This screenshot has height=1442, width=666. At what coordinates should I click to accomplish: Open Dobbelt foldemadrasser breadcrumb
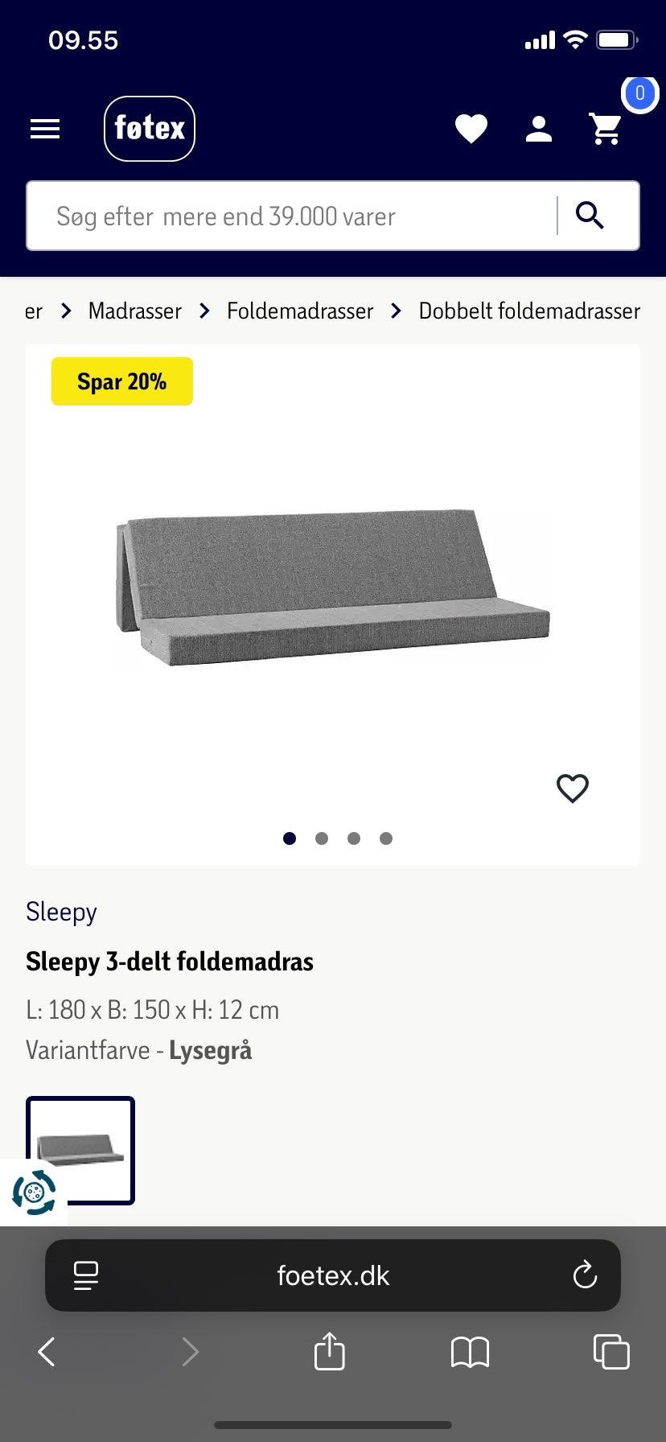tap(529, 311)
